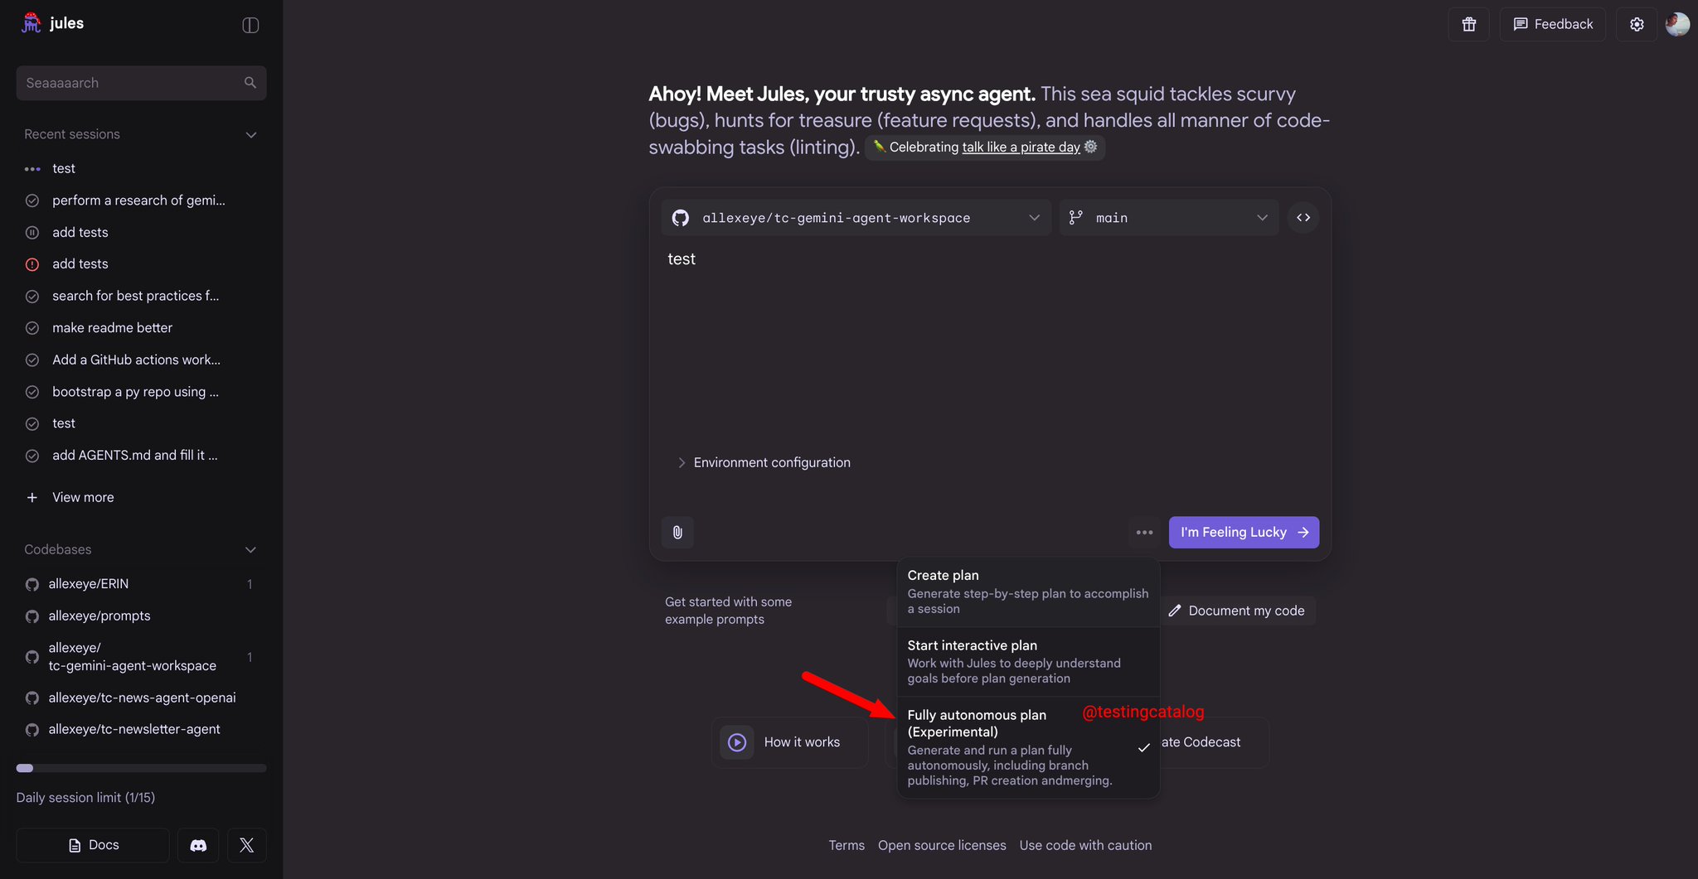Screen dimensions: 1698x879
Task: Click View more sessions
Action: tap(83, 497)
